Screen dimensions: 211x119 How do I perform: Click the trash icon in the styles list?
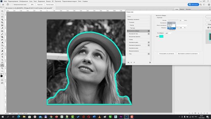(x=150, y=62)
